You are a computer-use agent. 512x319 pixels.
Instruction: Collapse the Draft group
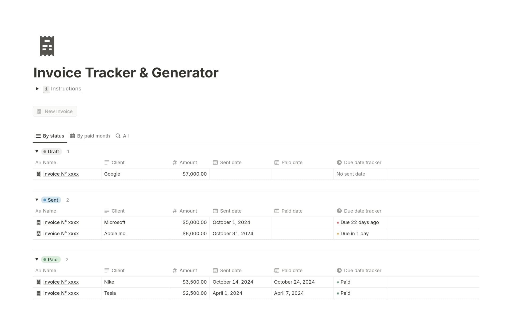point(37,152)
